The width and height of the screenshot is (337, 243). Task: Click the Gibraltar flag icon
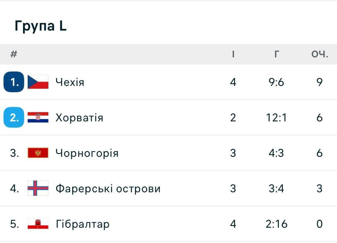pos(38,224)
